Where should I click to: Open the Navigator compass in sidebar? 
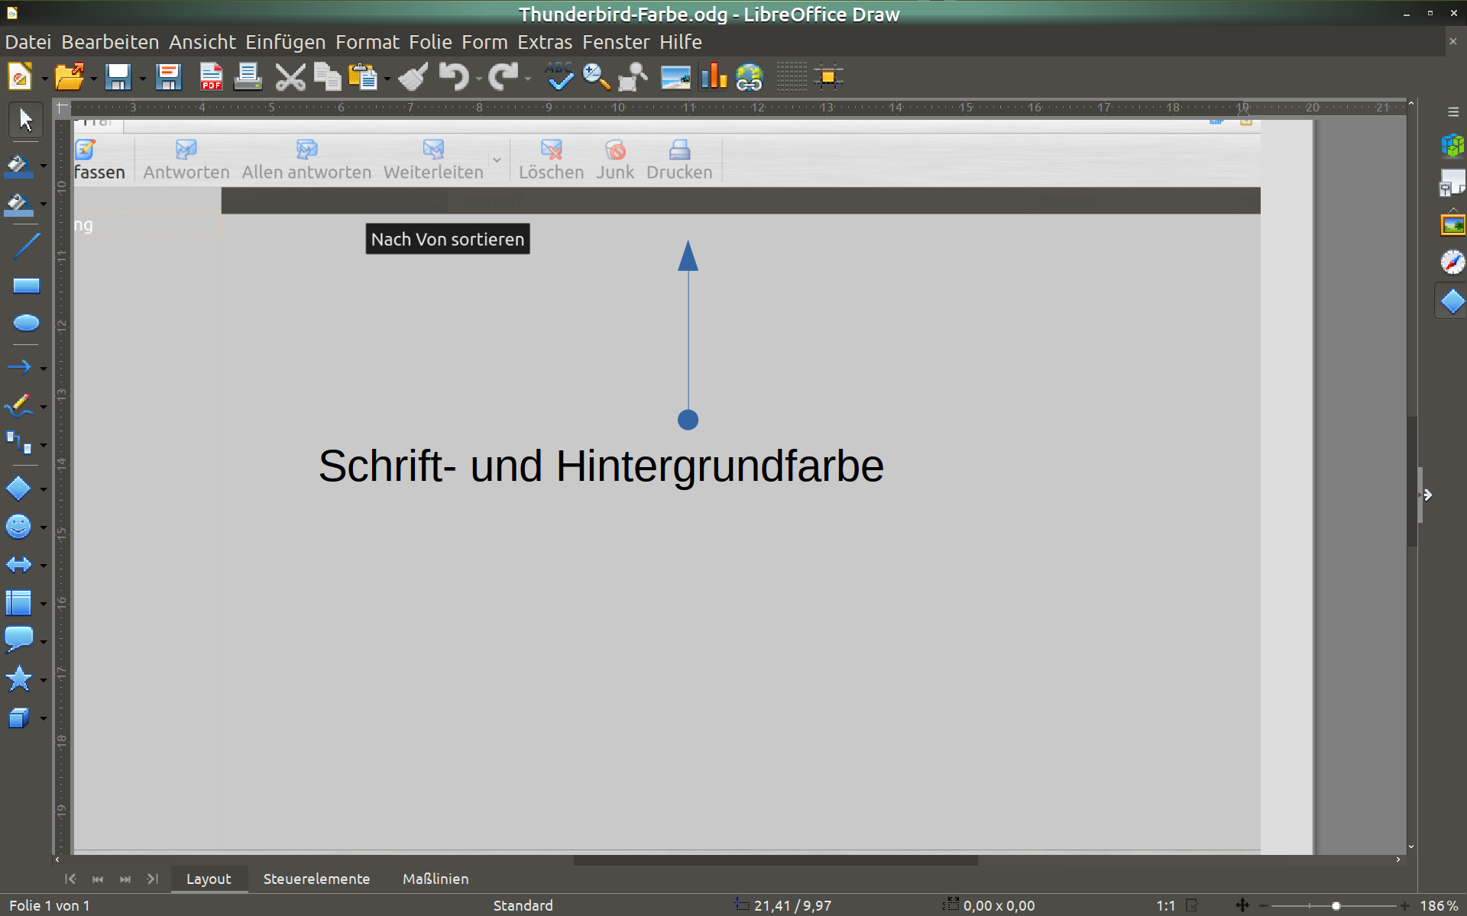[x=1452, y=263]
